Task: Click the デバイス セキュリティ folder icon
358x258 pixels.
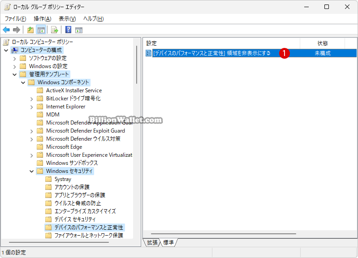Action: 48,219
